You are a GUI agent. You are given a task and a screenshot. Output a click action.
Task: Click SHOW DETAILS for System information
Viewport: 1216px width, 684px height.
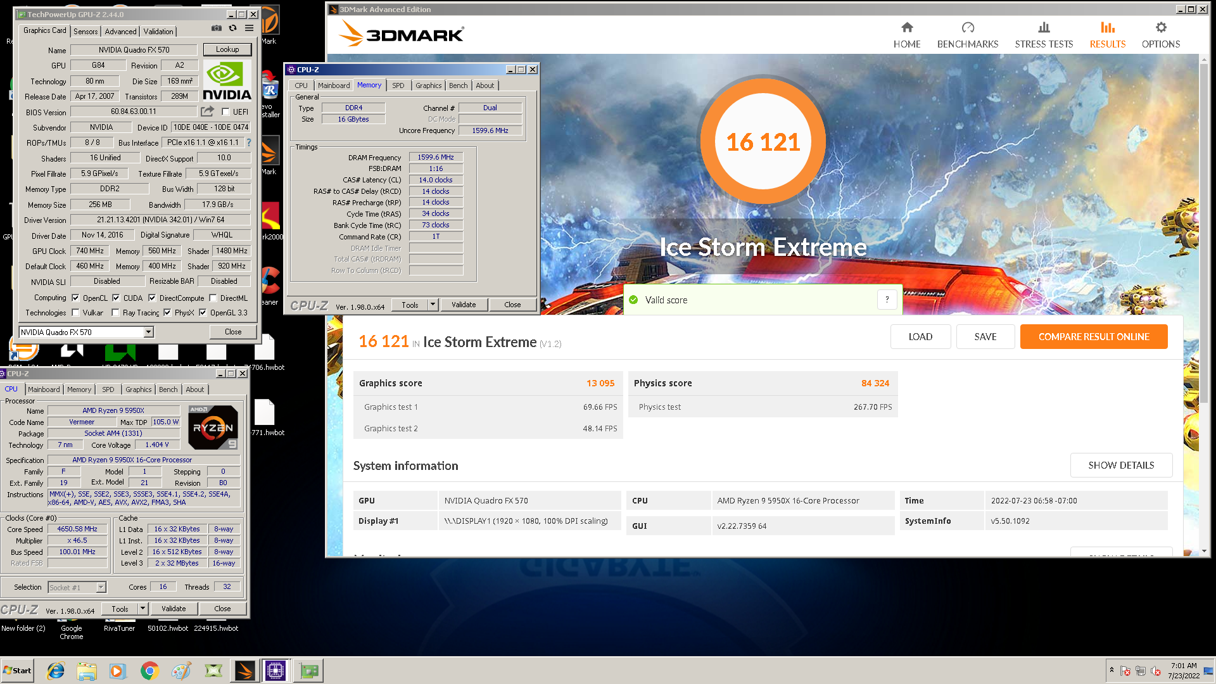1121,465
